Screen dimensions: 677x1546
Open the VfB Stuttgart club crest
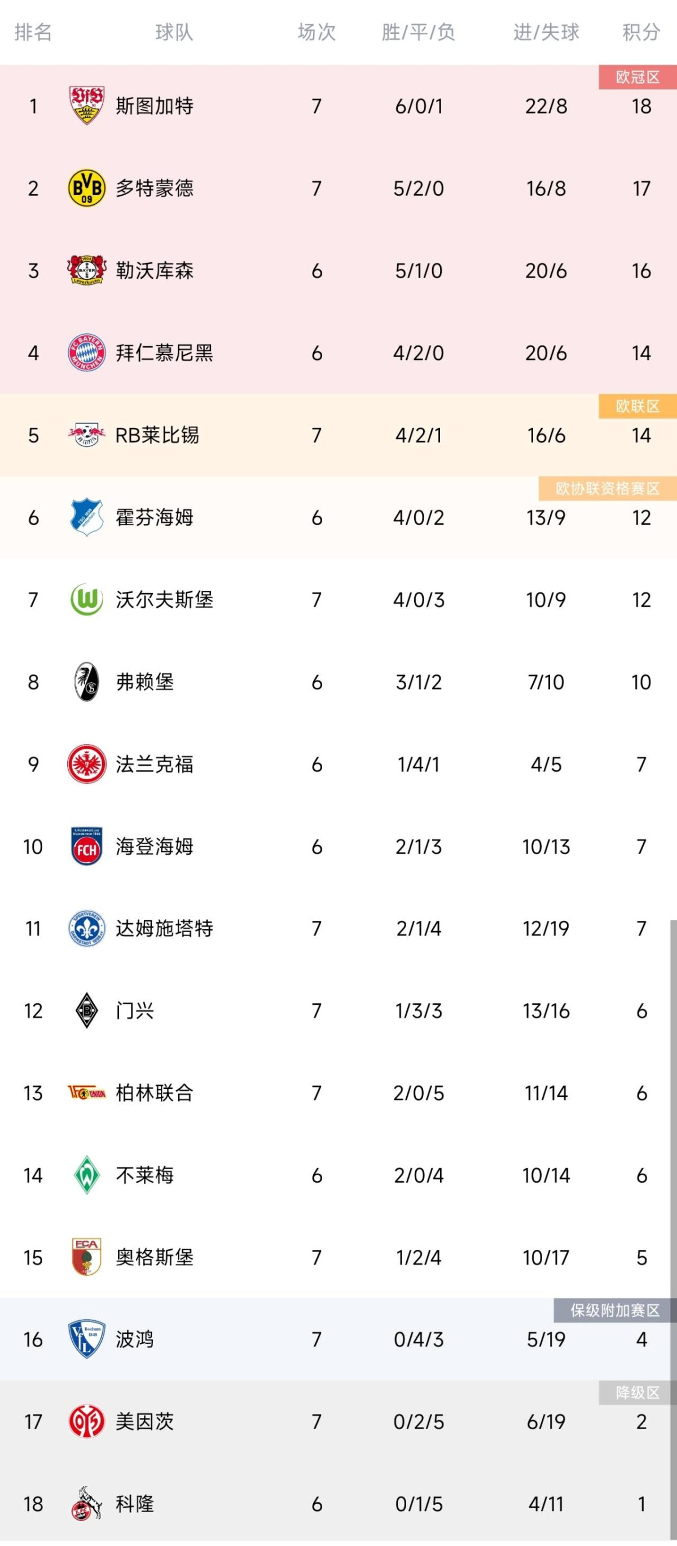(x=86, y=106)
